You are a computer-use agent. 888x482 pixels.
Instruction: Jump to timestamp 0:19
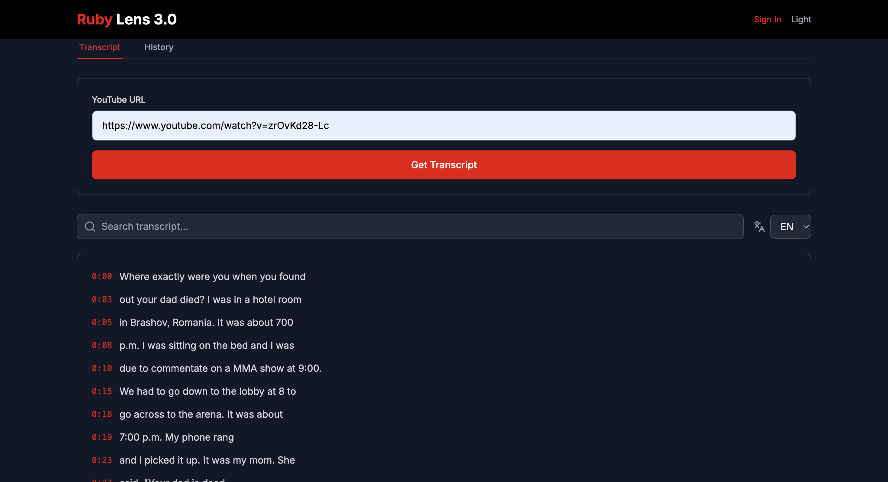[x=102, y=437]
